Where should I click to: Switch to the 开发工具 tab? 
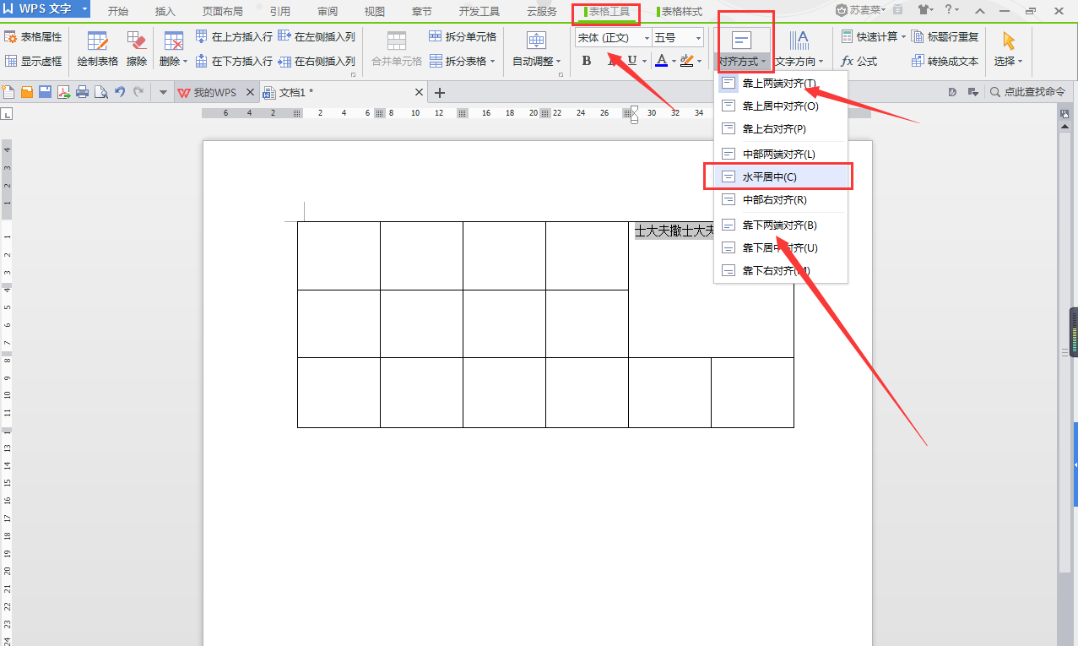[x=479, y=12]
